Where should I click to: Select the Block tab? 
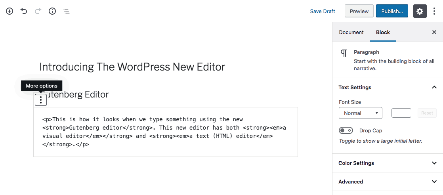click(383, 32)
